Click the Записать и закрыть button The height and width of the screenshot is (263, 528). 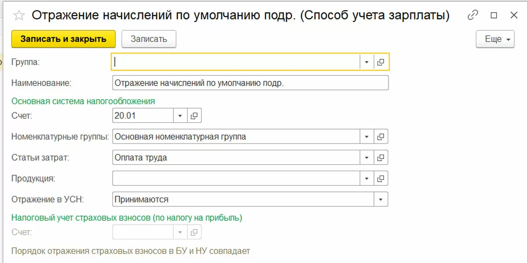63,39
